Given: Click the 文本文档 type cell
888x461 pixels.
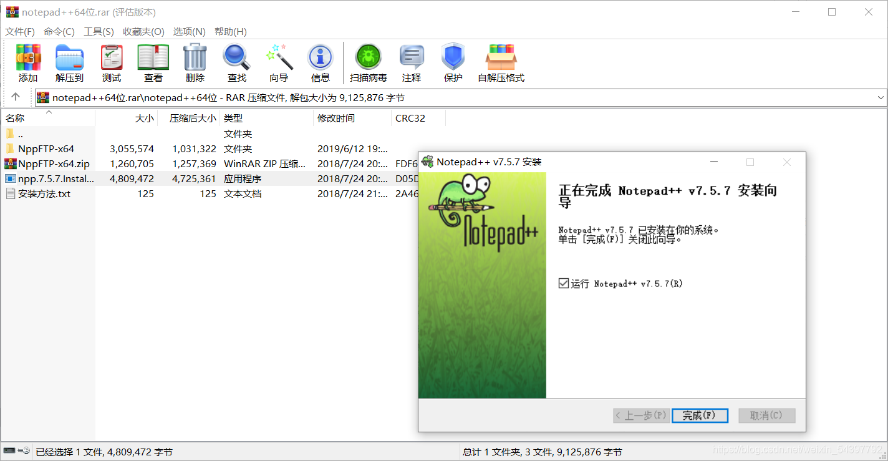Looking at the screenshot, I should pos(243,193).
